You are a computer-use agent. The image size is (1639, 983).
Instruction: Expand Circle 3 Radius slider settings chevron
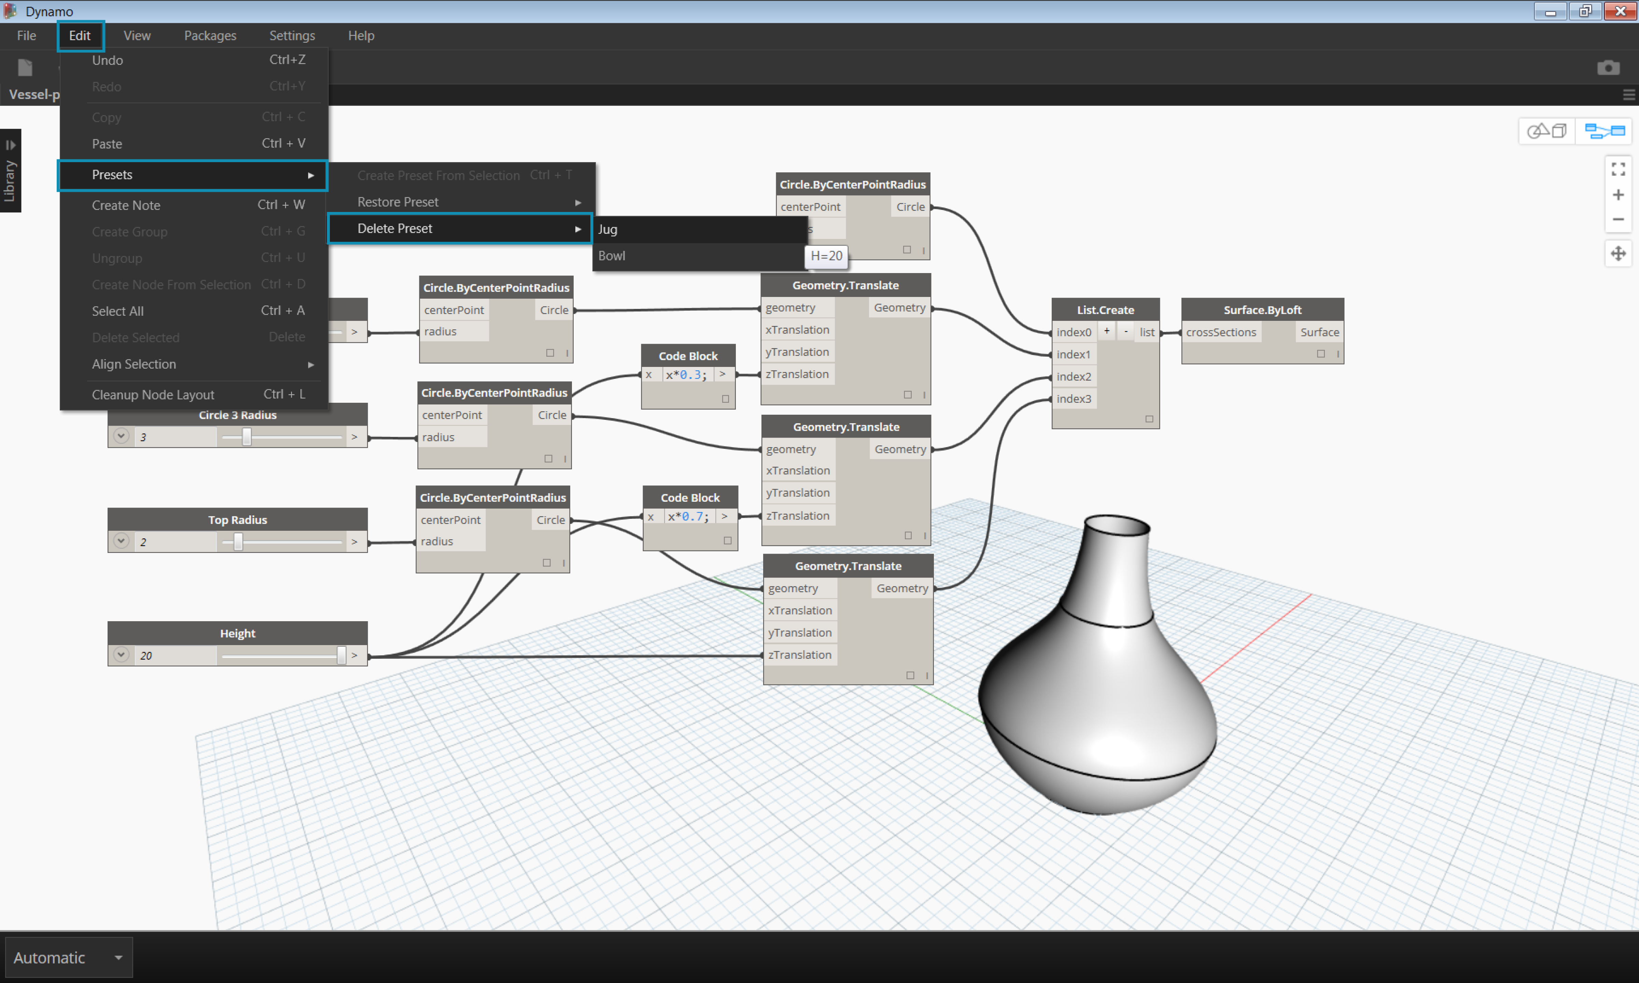[x=121, y=437]
